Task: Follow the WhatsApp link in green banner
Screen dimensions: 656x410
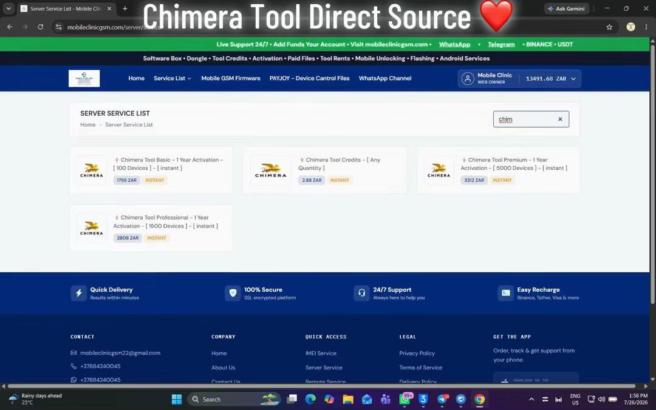Action: pos(454,44)
